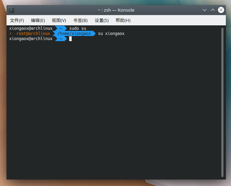Screen dimensions: 231x186
Task: Open the 帮助(H) menu
Action: click(123, 20)
